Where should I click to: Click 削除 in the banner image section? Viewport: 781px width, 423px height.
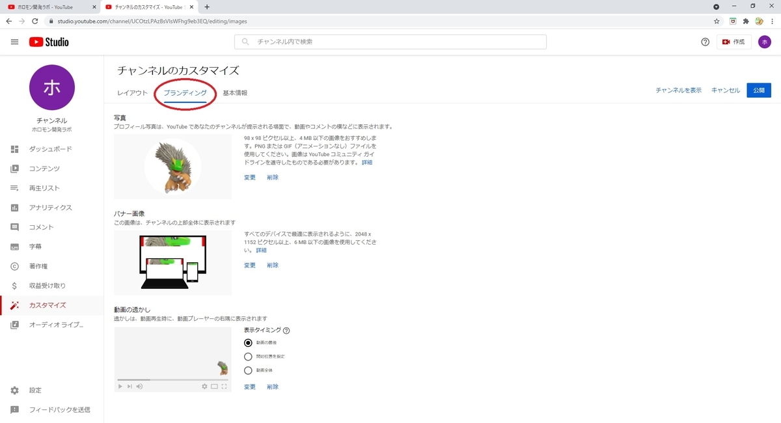[x=273, y=266]
